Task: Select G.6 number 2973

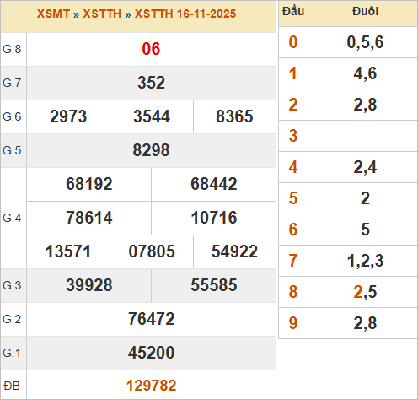Action: pyautogui.click(x=68, y=116)
